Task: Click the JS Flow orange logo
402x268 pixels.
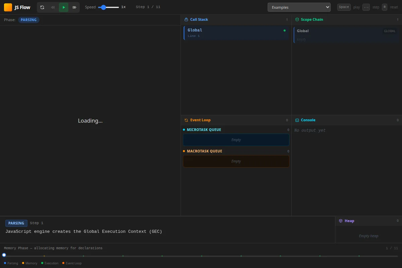Action: tap(8, 7)
